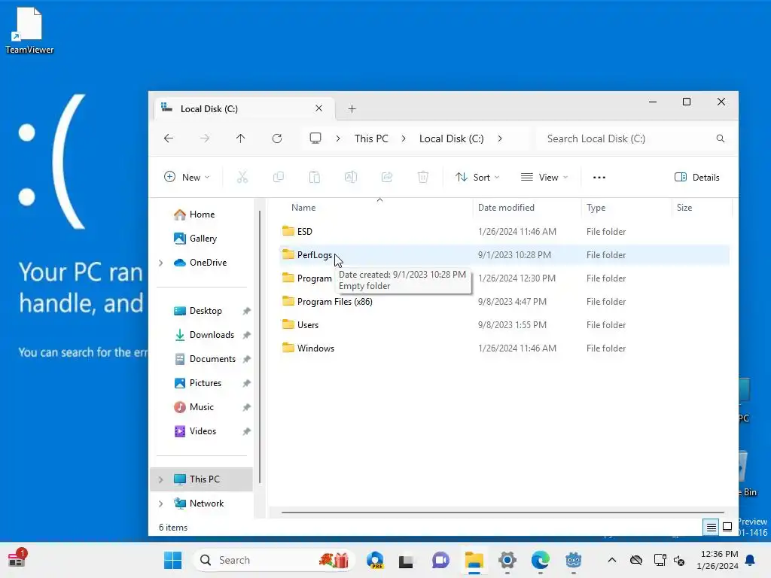Open Task View on the taskbar

[406, 561]
